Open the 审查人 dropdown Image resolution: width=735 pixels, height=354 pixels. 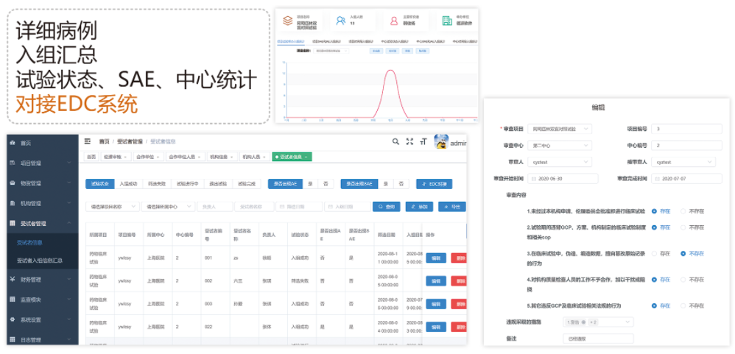tap(560, 162)
